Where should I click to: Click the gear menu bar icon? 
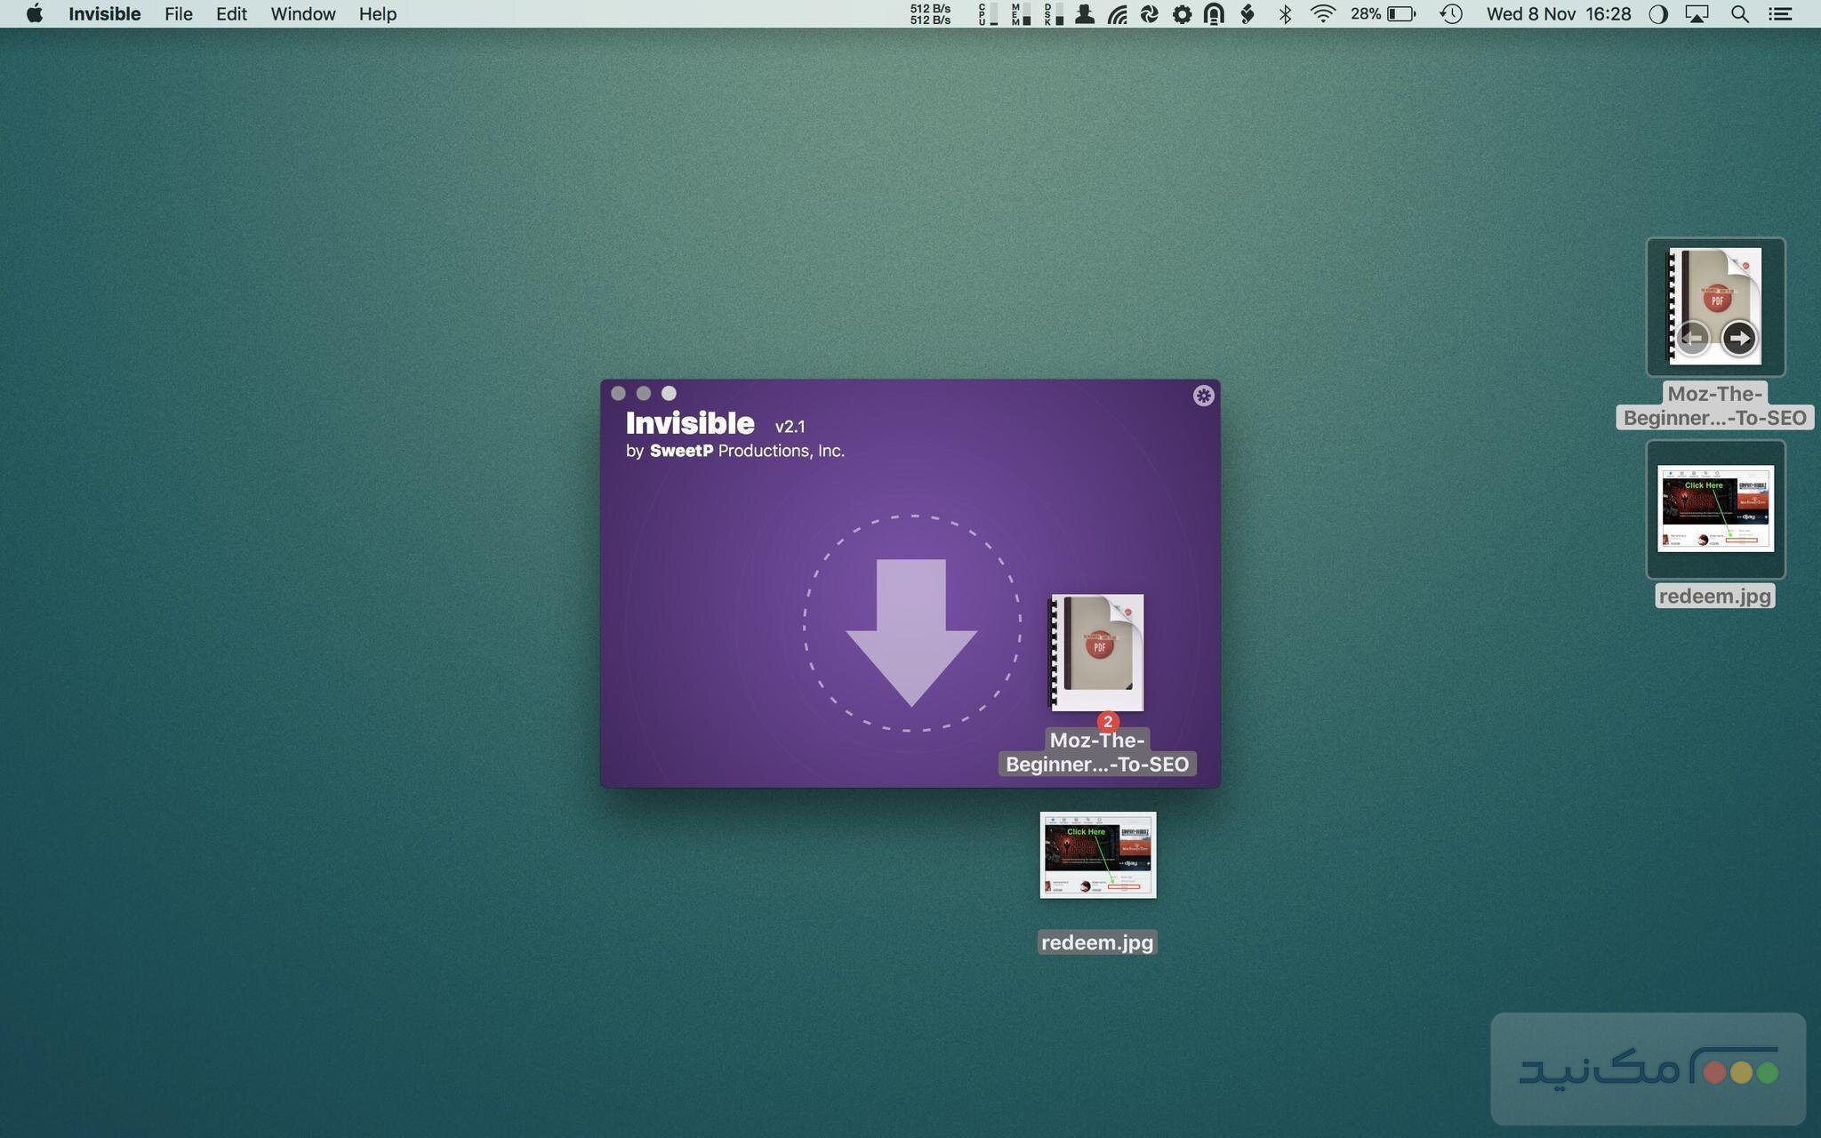(x=1182, y=14)
